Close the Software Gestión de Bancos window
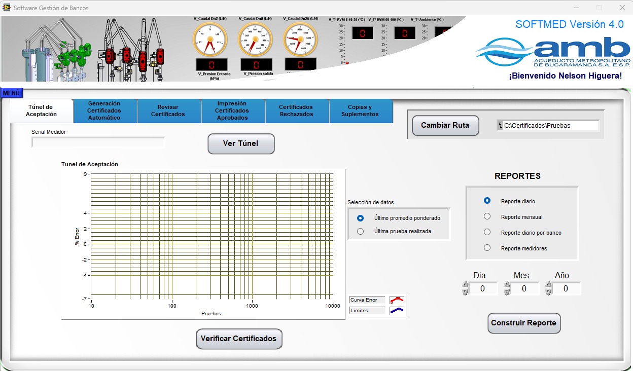This screenshot has height=371, width=633. coord(622,8)
